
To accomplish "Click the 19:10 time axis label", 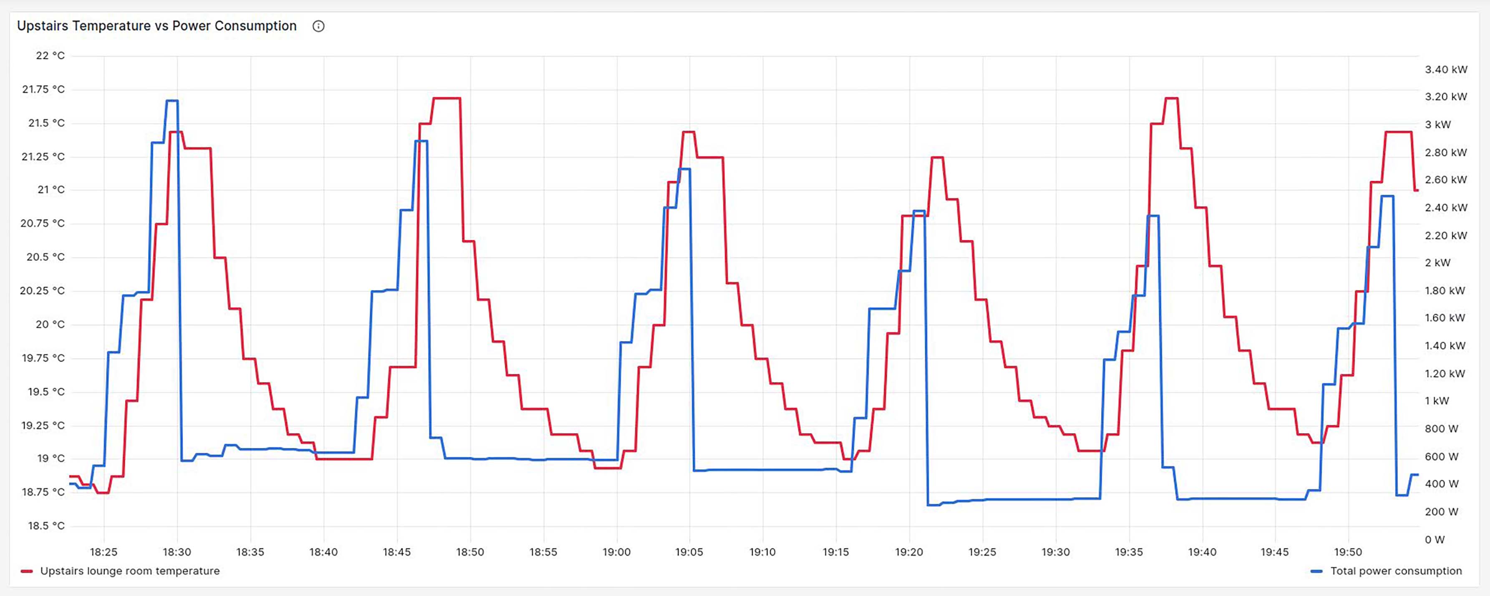I will 763,552.
